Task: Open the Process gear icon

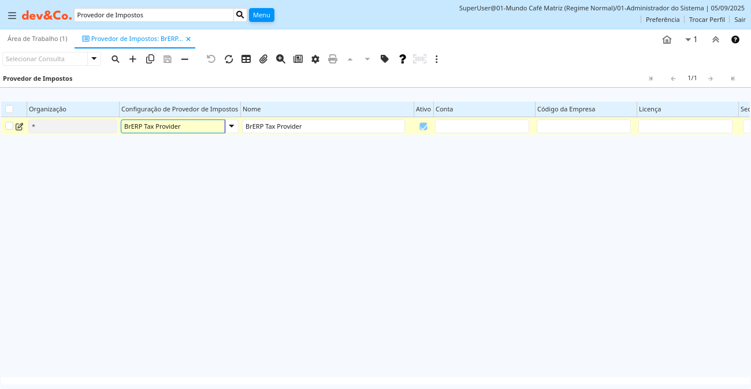Action: click(315, 59)
